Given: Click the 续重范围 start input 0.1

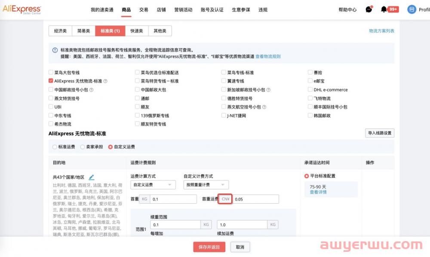Looking at the screenshot, I should point(175,225).
